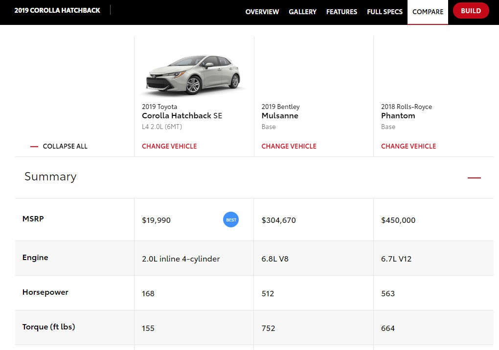This screenshot has width=499, height=350.
Task: Go to the Features tab
Action: pyautogui.click(x=341, y=12)
